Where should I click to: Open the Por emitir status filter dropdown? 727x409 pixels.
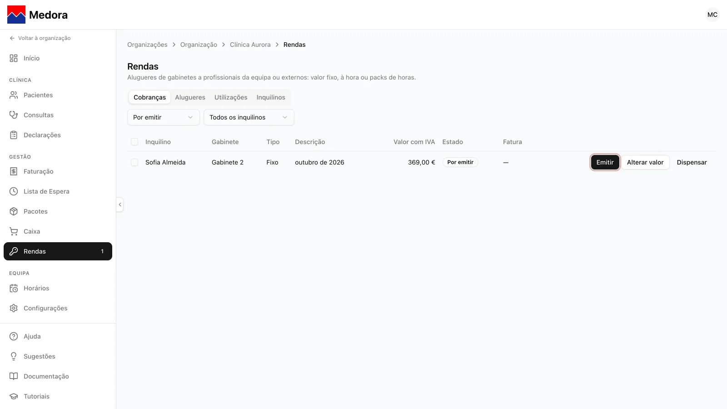click(164, 117)
